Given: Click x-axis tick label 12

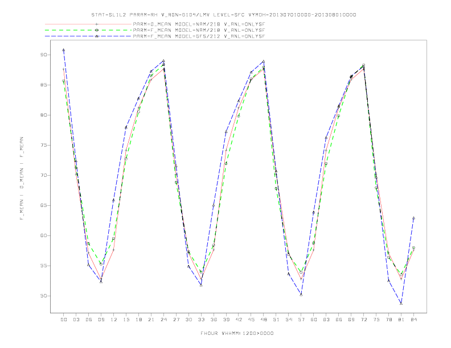Looking at the screenshot, I should 114,320.
